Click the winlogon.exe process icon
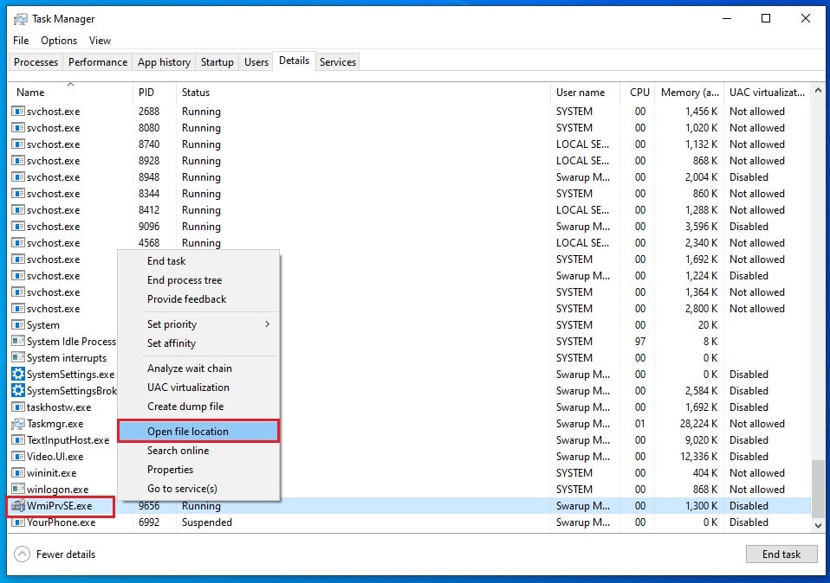 pos(18,489)
